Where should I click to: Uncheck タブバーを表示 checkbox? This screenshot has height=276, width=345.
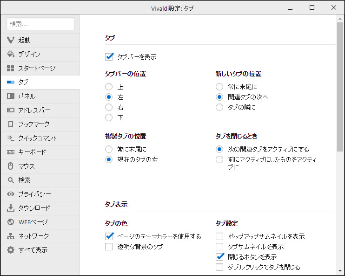(x=109, y=57)
